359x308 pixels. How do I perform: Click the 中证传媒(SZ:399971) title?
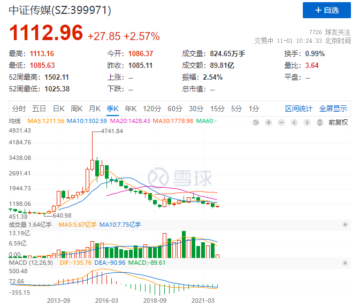click(60, 10)
